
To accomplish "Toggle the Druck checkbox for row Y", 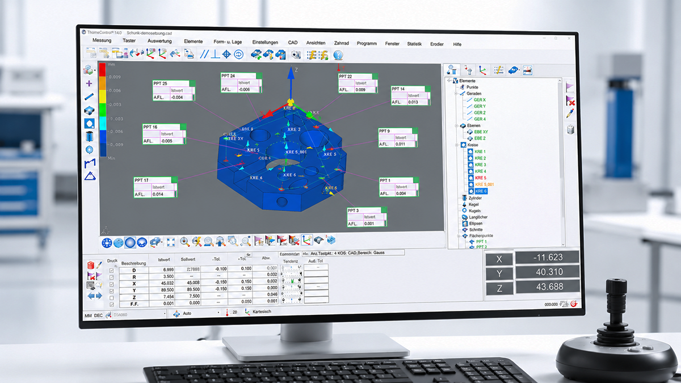I will click(x=111, y=291).
